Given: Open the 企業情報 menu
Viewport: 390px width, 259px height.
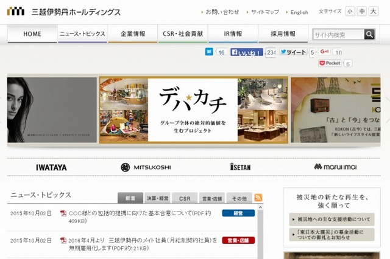Looking at the screenshot, I should pyautogui.click(x=133, y=33).
